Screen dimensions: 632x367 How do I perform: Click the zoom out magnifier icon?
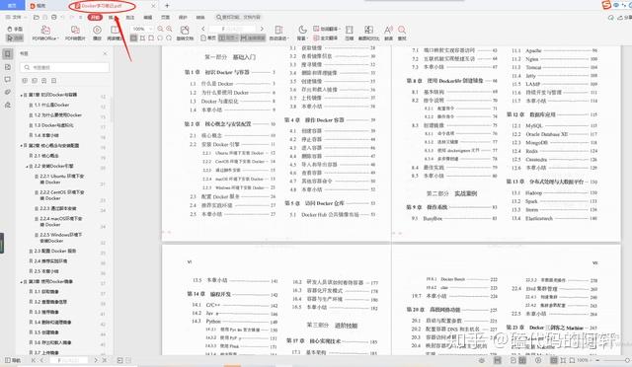(x=160, y=29)
